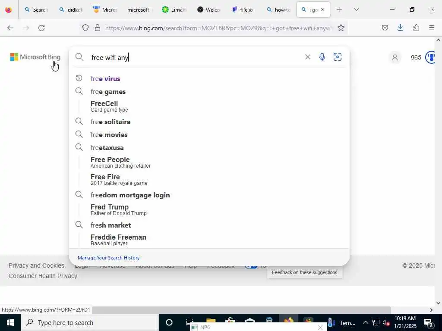Click Feedback on these suggestions
Viewport: 442px width, 331px height.
click(x=304, y=272)
